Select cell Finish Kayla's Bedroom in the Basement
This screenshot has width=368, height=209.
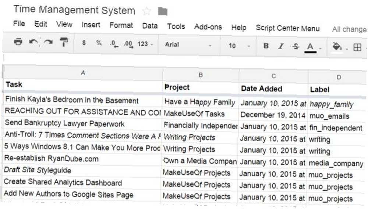pyautogui.click(x=82, y=100)
